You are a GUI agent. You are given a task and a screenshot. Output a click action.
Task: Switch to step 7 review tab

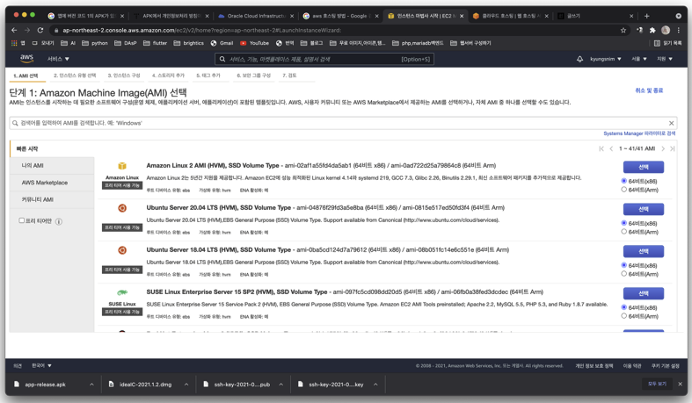[289, 76]
